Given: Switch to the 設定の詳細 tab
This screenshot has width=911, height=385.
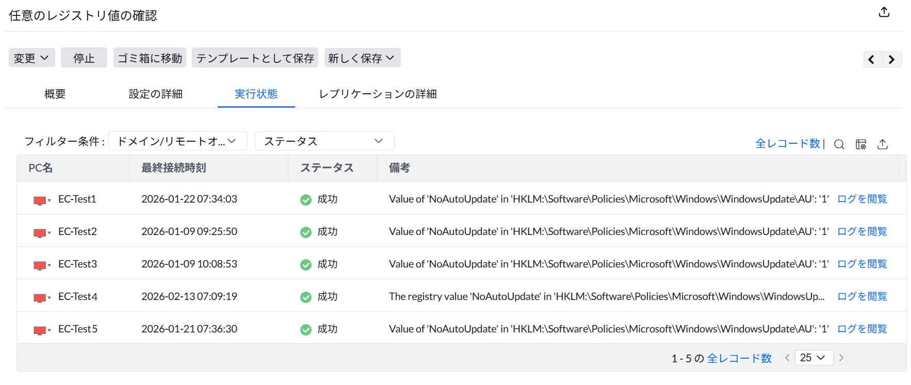Looking at the screenshot, I should pos(155,94).
